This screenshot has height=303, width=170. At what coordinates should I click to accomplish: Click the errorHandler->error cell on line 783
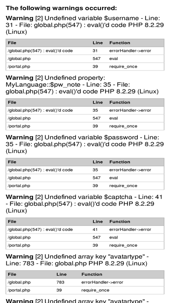pyautogui.click(x=102, y=282)
